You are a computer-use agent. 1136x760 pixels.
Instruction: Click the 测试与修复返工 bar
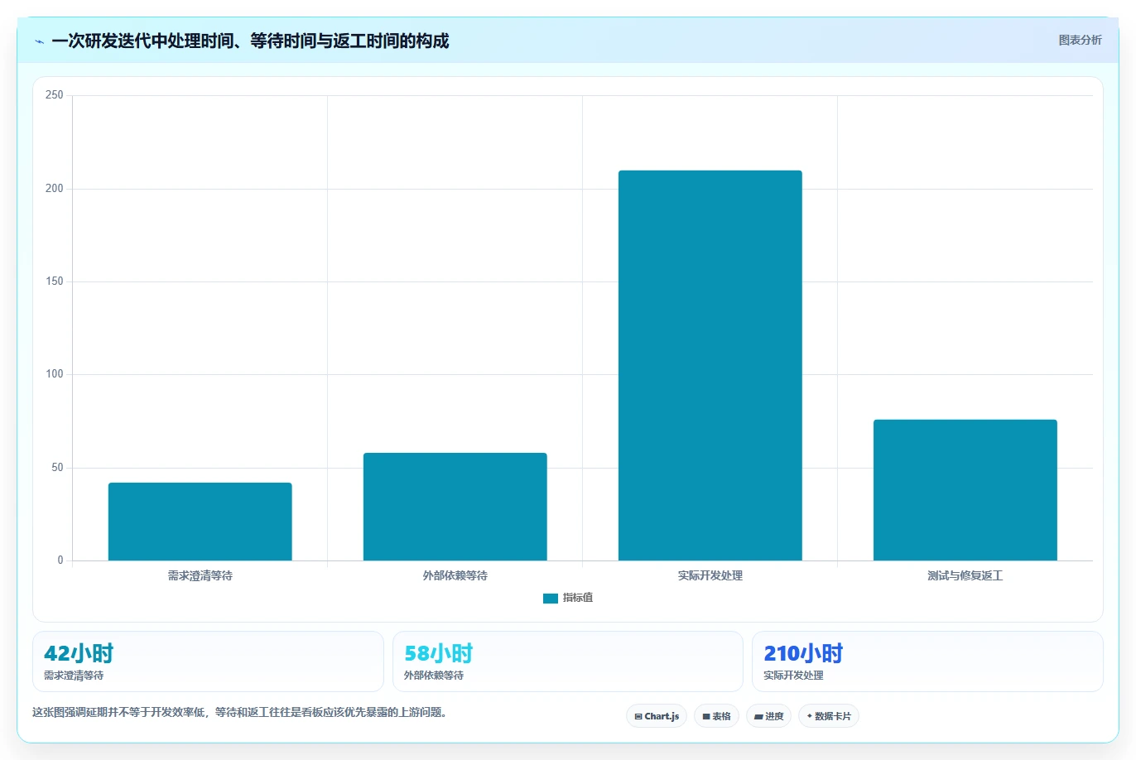965,490
